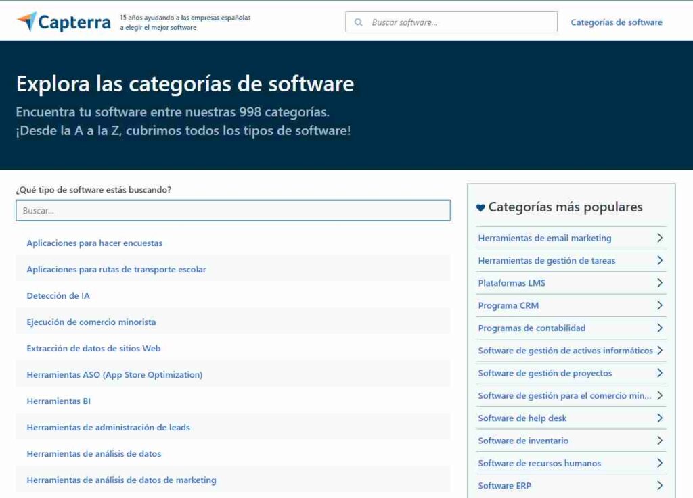
Task: Open Aplicaciones para hacer encuestas link
Action: click(x=94, y=243)
